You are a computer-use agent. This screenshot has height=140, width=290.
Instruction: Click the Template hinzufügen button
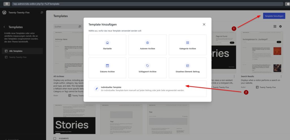tap(274, 16)
